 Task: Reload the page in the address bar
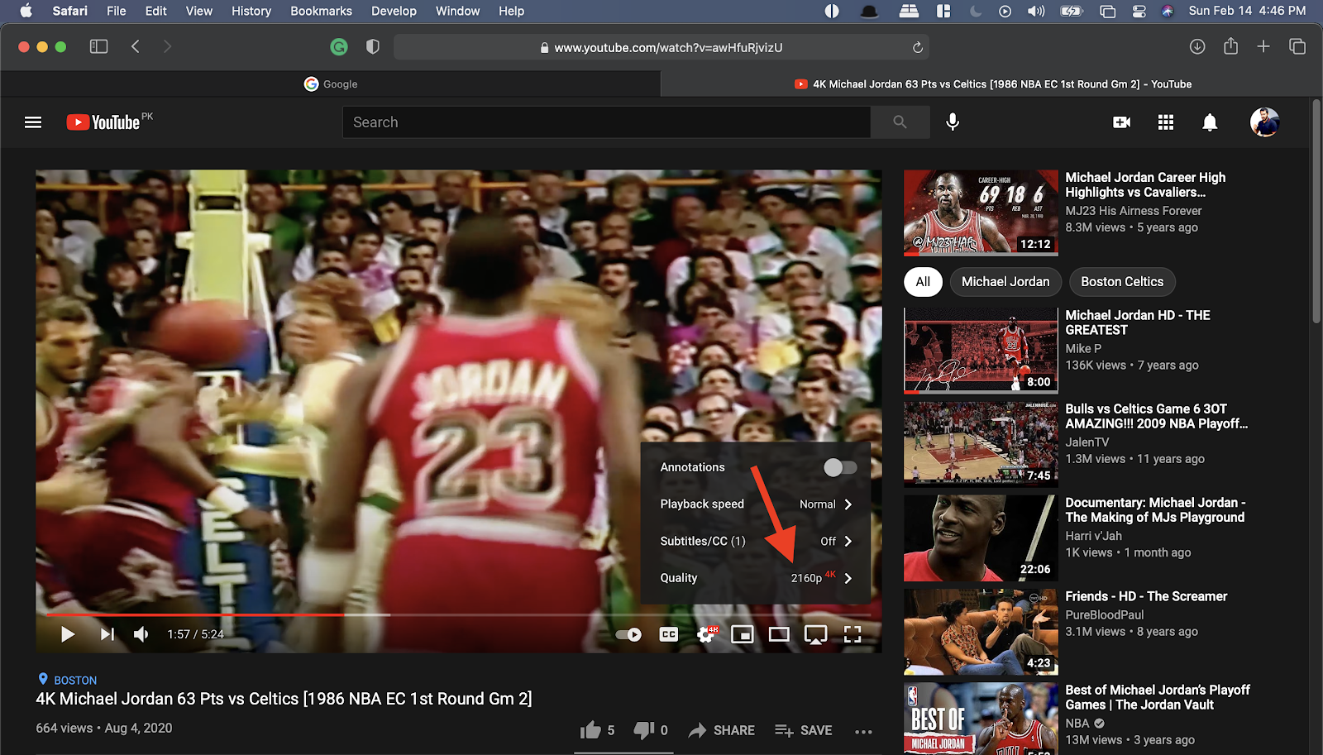[917, 48]
